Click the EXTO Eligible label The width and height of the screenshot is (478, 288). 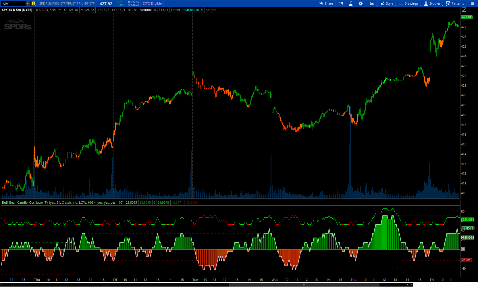152,3
